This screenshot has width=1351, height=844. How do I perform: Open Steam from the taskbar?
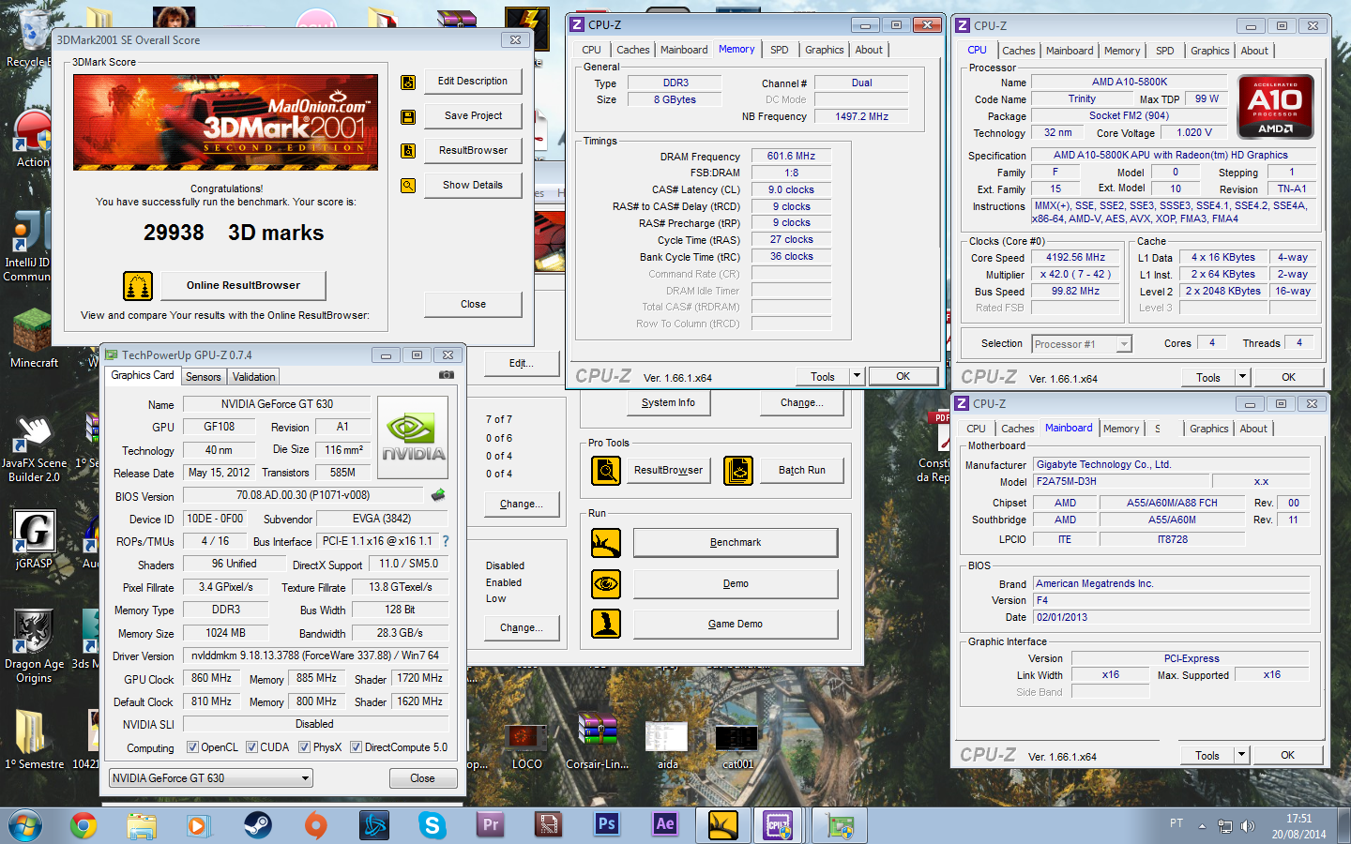click(257, 825)
